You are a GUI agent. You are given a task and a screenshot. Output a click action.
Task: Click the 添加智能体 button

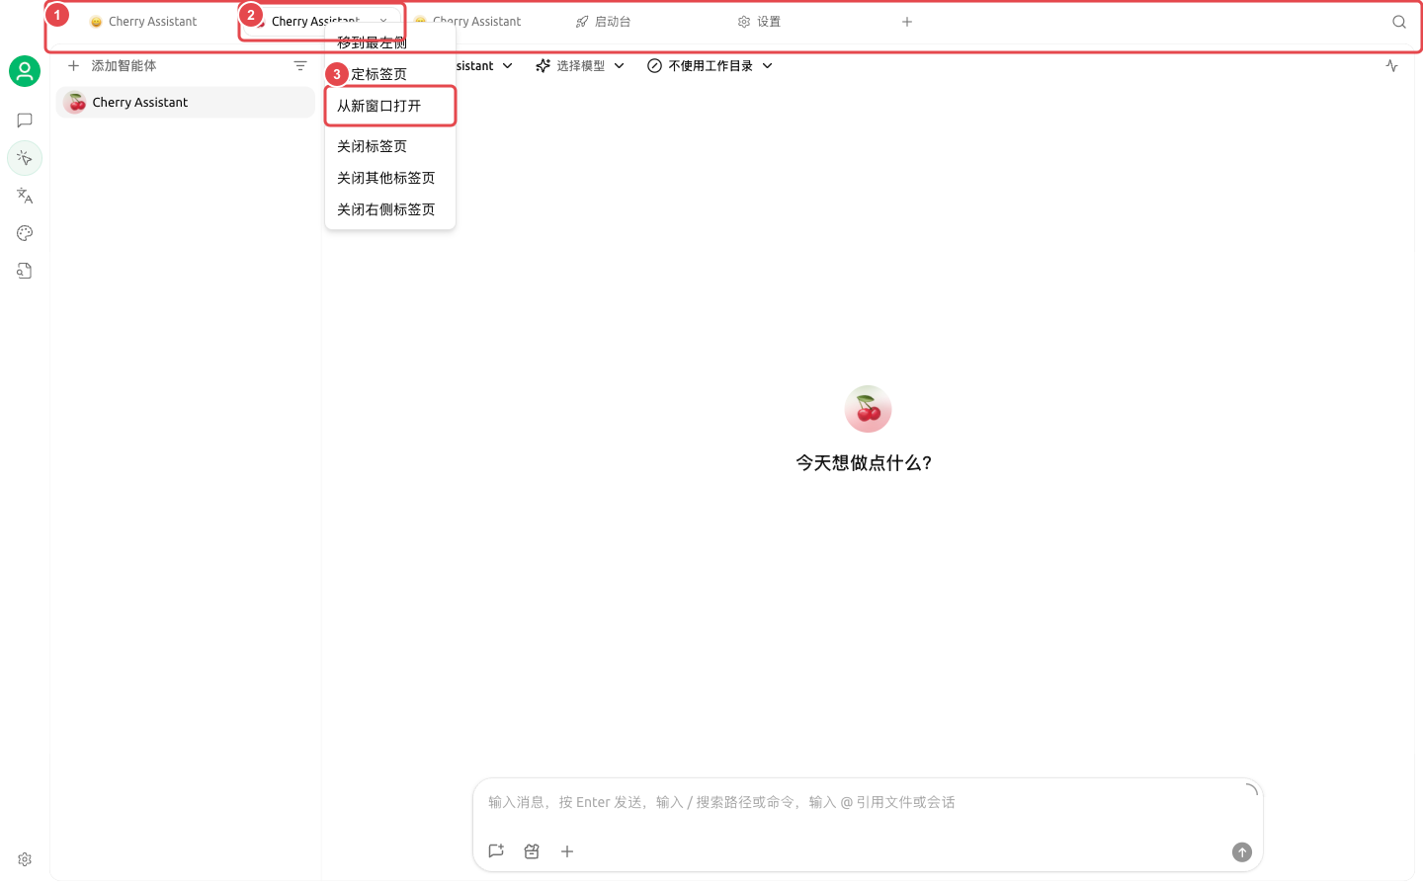click(x=112, y=66)
